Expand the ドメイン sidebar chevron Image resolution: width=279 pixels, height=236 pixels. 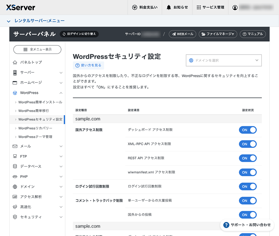pyautogui.click(x=61, y=187)
